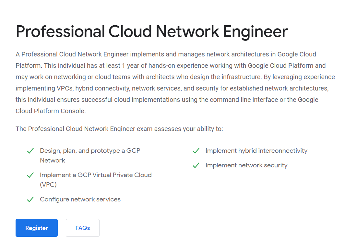Click checkmark next to Implement a GCP VPC
This screenshot has height=241, width=357.
tap(30, 175)
